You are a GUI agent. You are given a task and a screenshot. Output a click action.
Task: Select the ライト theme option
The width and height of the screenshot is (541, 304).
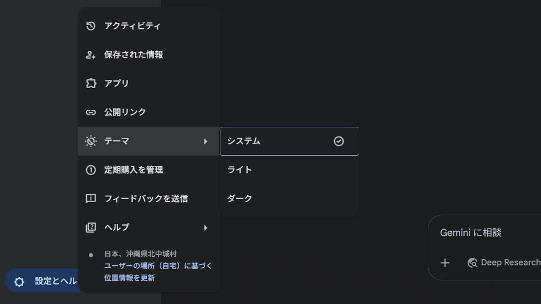coord(290,170)
